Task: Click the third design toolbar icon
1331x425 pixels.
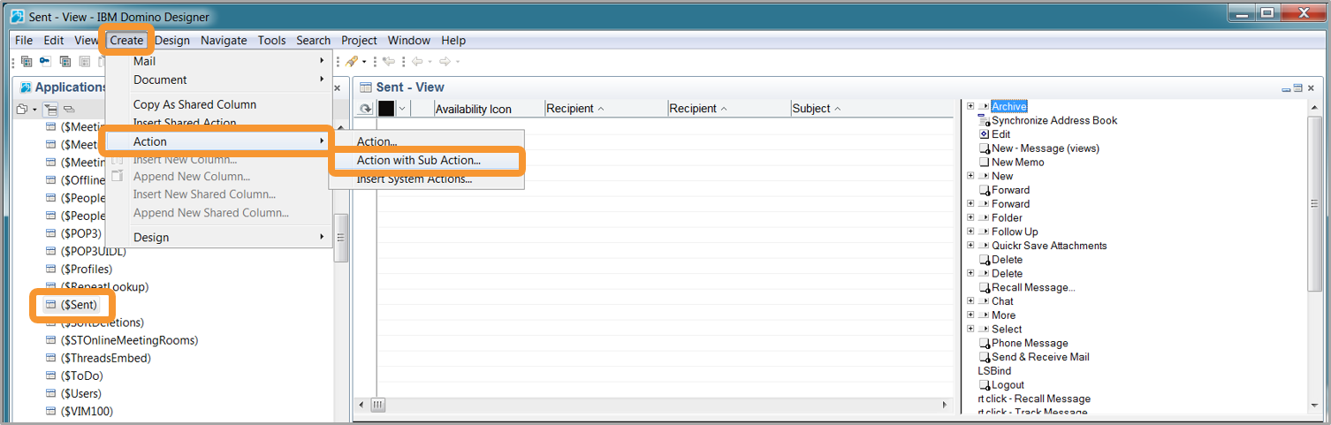Action: pyautogui.click(x=65, y=61)
